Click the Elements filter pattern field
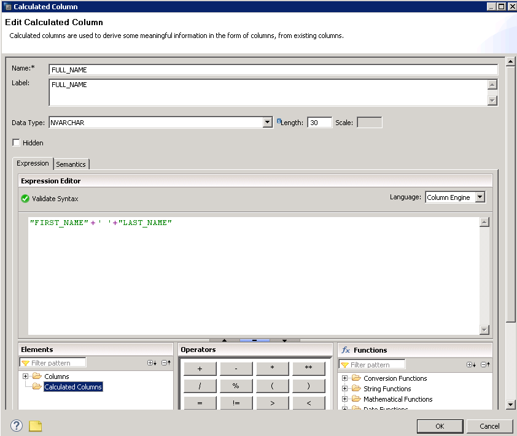 53,362
